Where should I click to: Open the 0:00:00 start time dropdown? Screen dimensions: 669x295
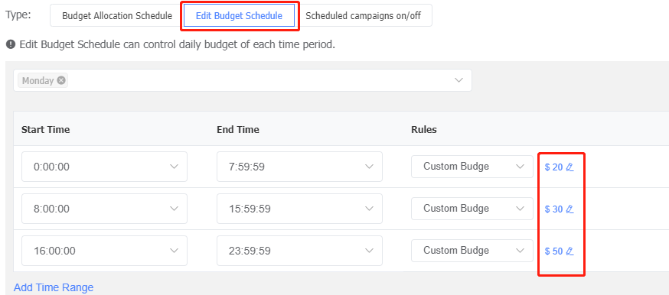(x=105, y=167)
